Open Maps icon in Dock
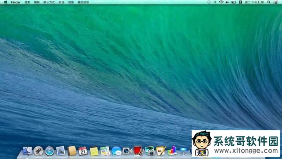Image resolution: width=282 pixels, height=159 pixels. [105, 151]
